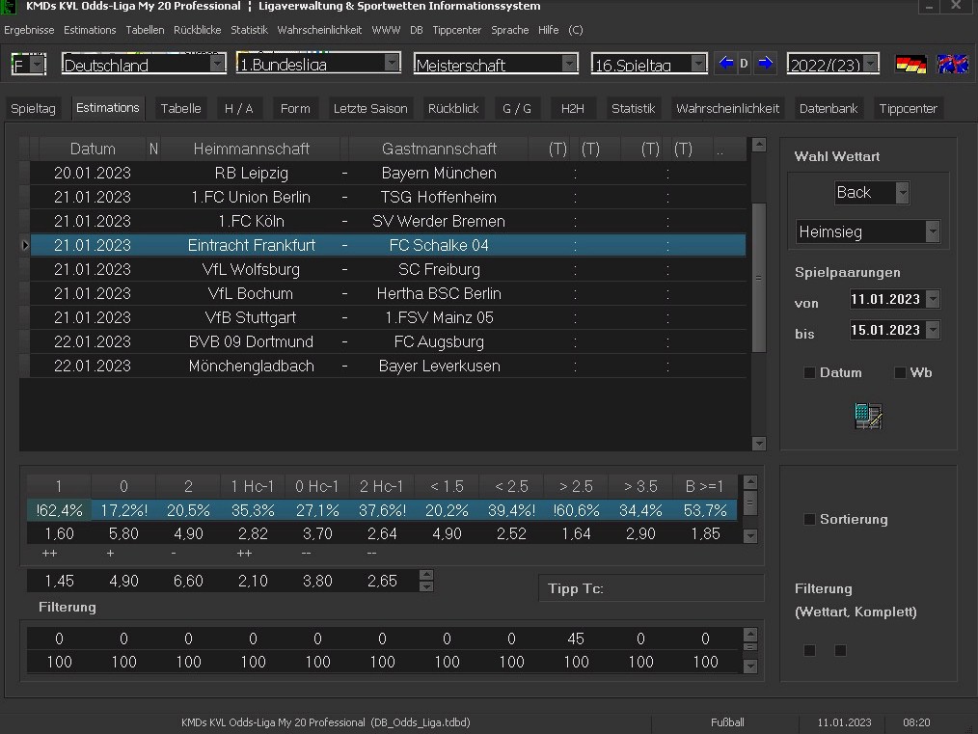Image resolution: width=978 pixels, height=734 pixels.
Task: Open the F sport selector dropdown
Action: click(x=38, y=65)
